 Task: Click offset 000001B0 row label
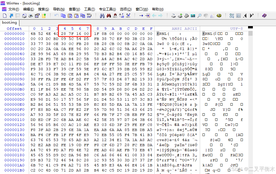[14, 170]
